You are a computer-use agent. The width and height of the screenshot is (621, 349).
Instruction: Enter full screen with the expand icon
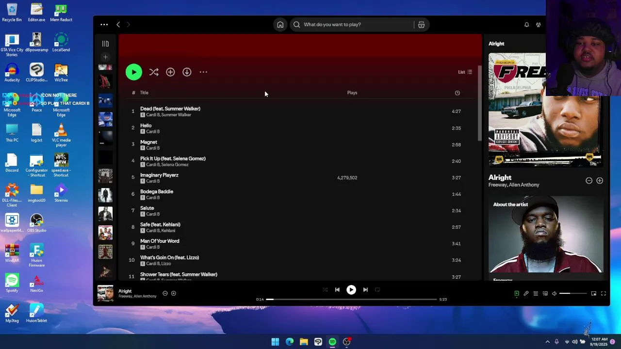(x=604, y=293)
